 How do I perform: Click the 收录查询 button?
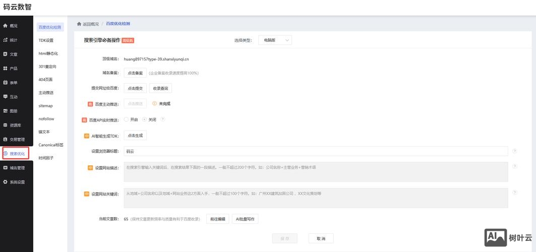coord(161,88)
